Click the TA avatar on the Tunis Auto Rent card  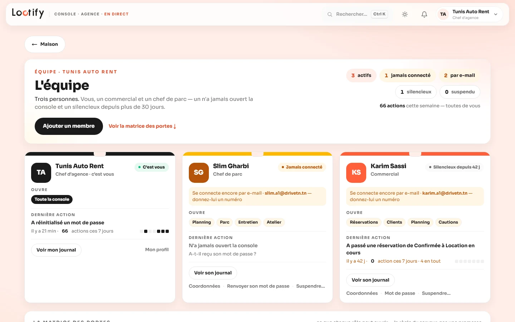pyautogui.click(x=41, y=173)
